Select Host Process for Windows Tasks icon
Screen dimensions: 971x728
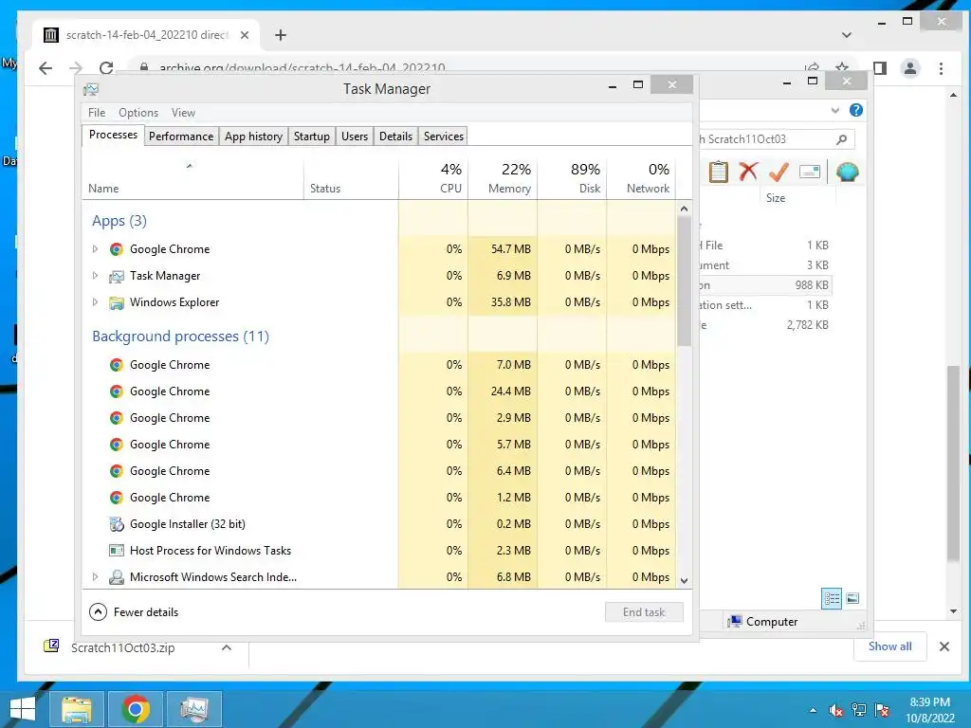tap(117, 551)
